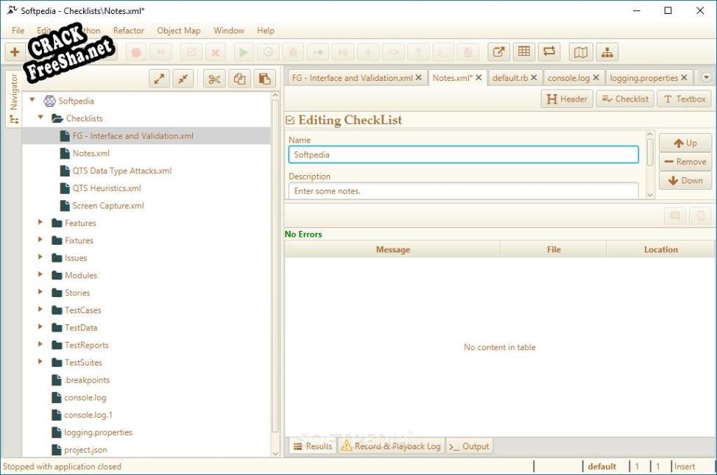Click the collapse all tree icon
This screenshot has height=475, width=717.
tap(183, 79)
